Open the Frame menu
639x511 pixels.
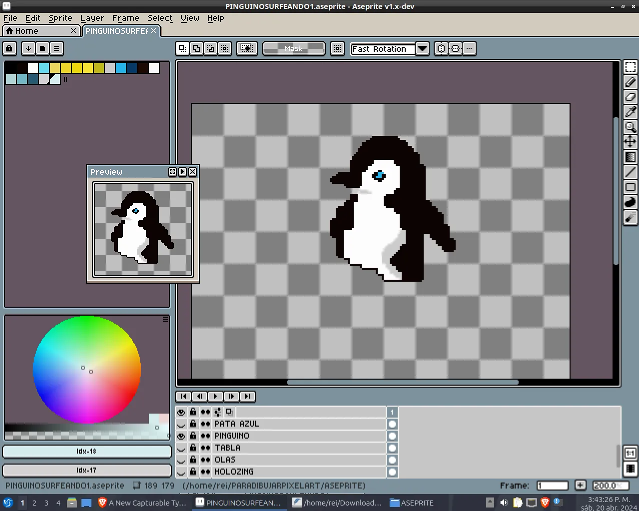click(126, 18)
